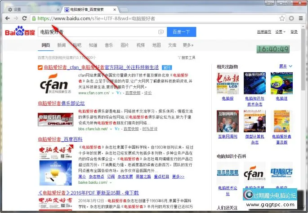Open the 电脑知识与技术杂志 link

point(254,101)
